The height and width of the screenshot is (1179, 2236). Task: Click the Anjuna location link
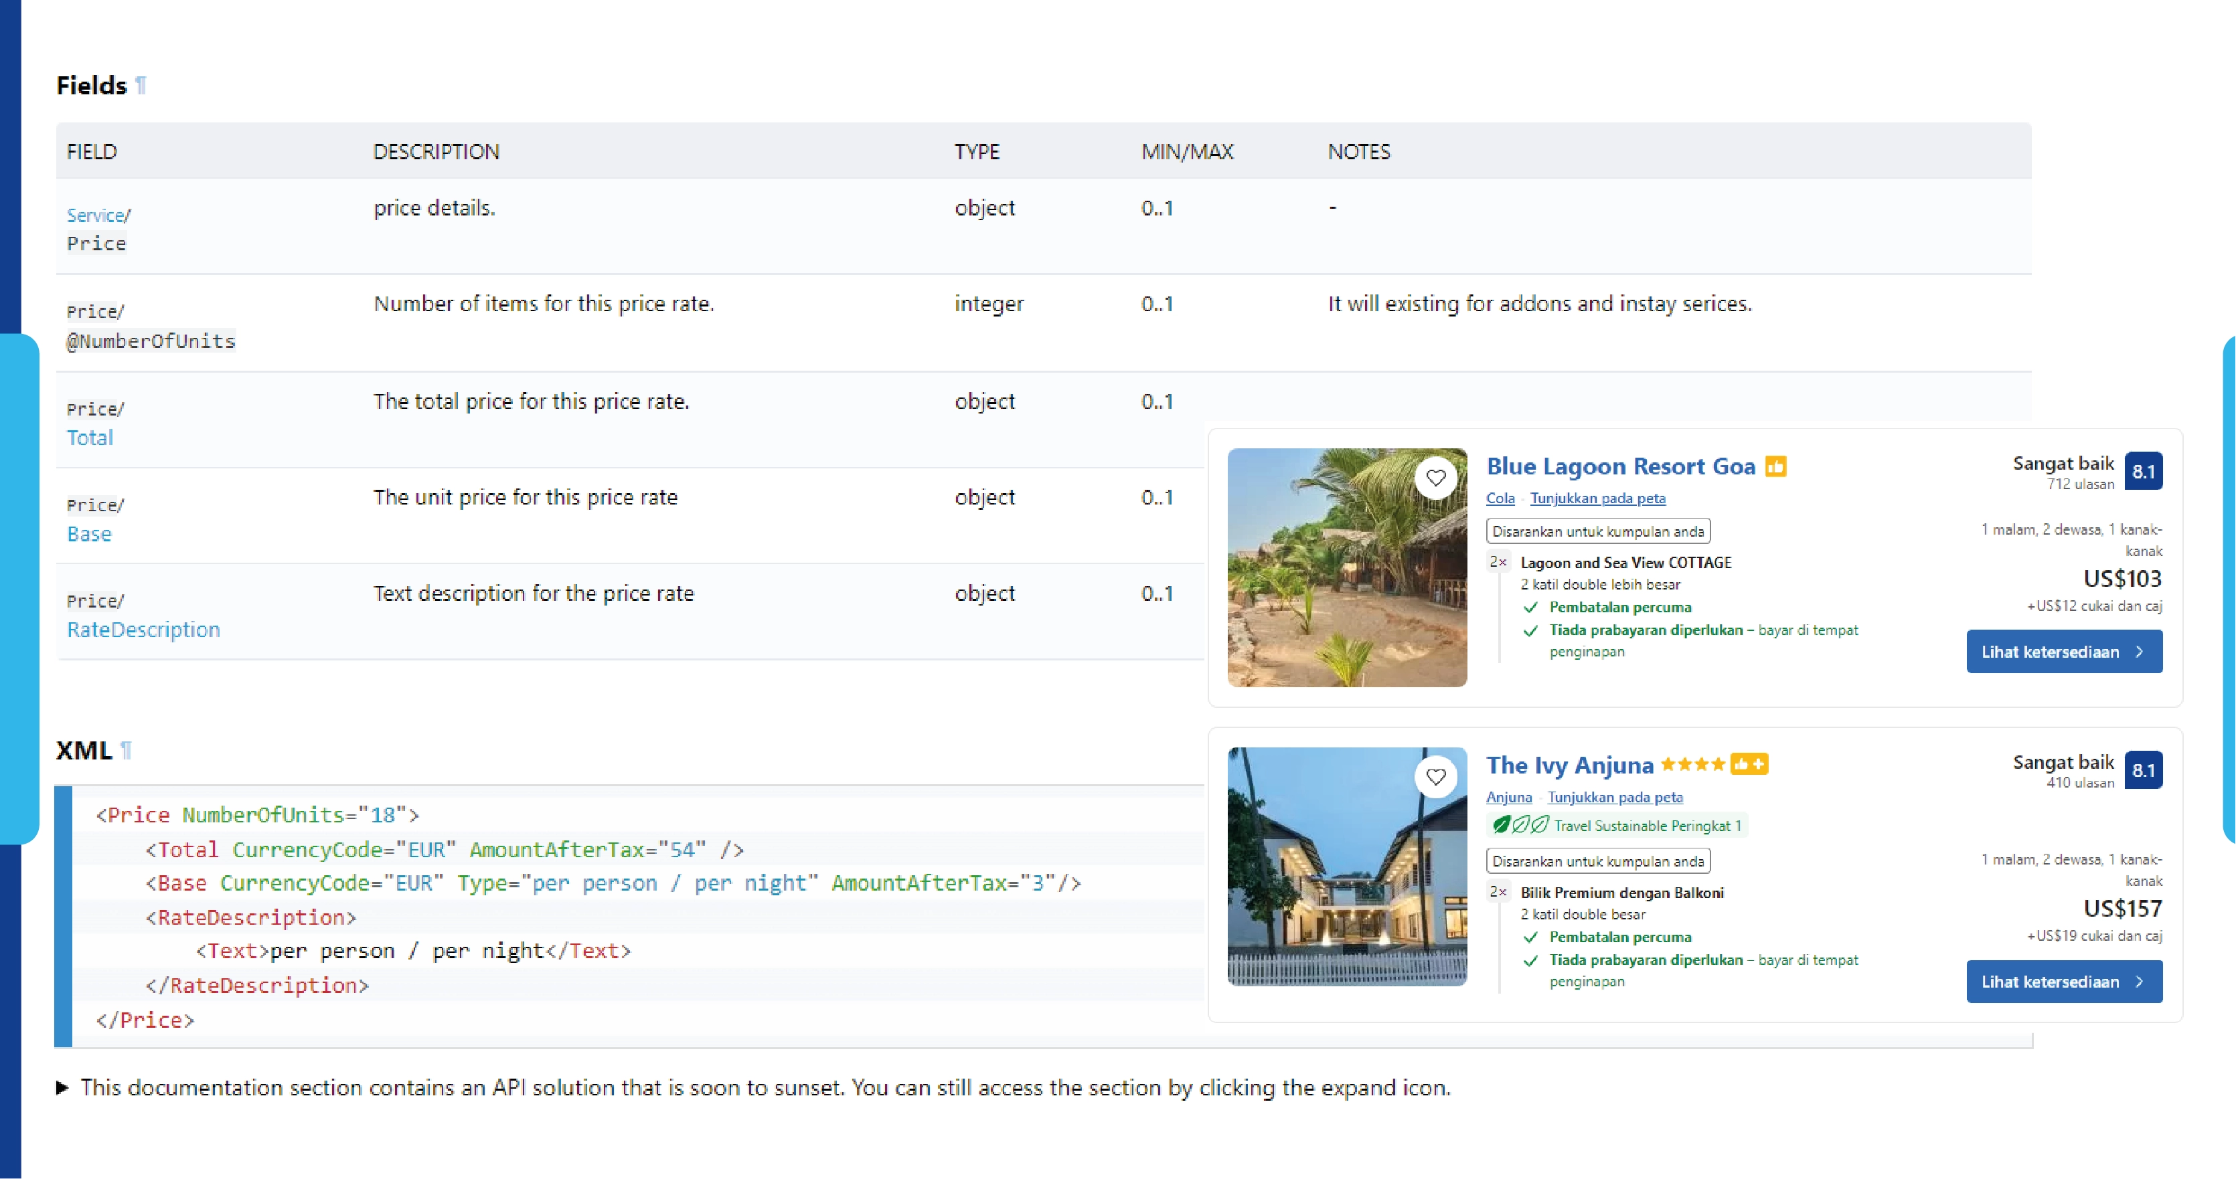[1508, 798]
